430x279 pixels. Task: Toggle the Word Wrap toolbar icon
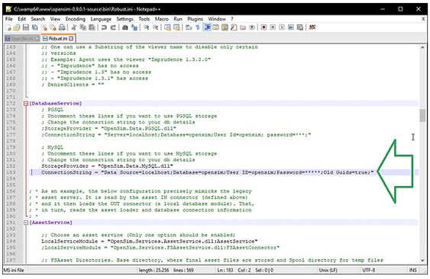coord(189,27)
